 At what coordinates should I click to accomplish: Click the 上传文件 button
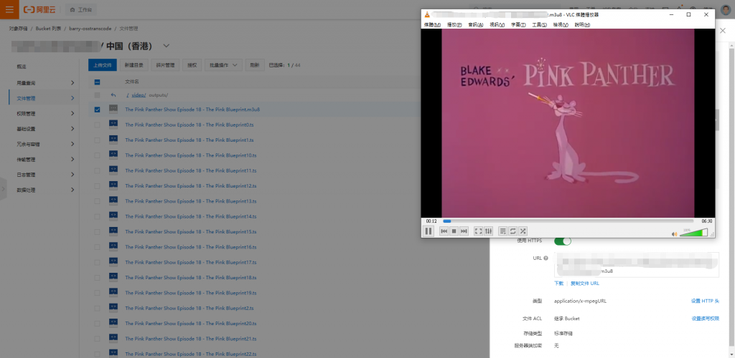coord(102,65)
